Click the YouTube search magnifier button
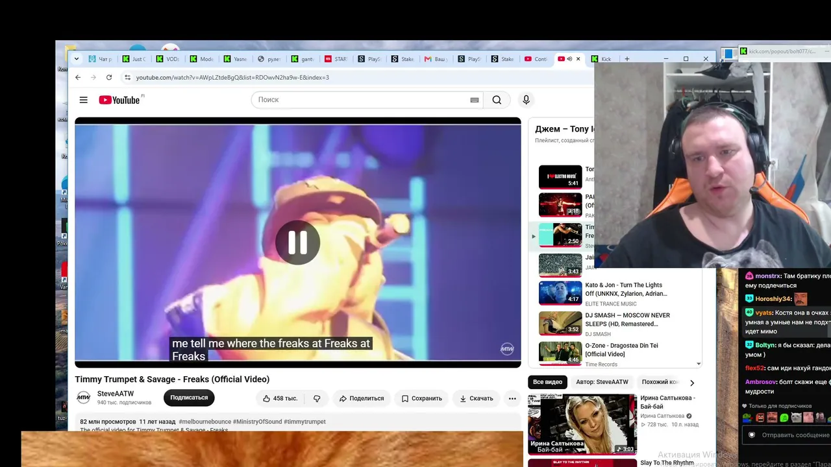This screenshot has height=467, width=831. 497,100
